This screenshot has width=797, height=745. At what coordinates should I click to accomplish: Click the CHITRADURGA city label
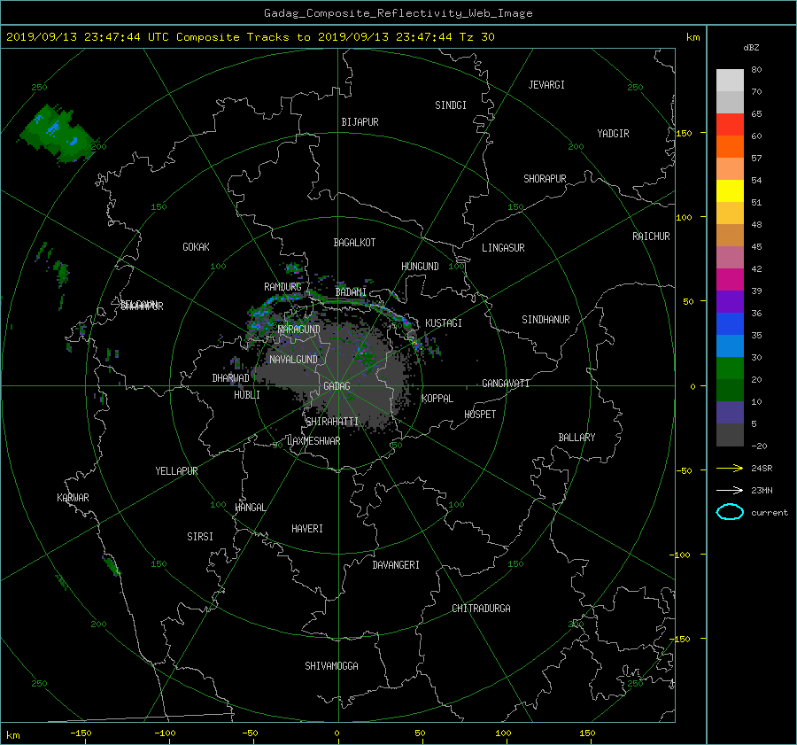pyautogui.click(x=481, y=609)
